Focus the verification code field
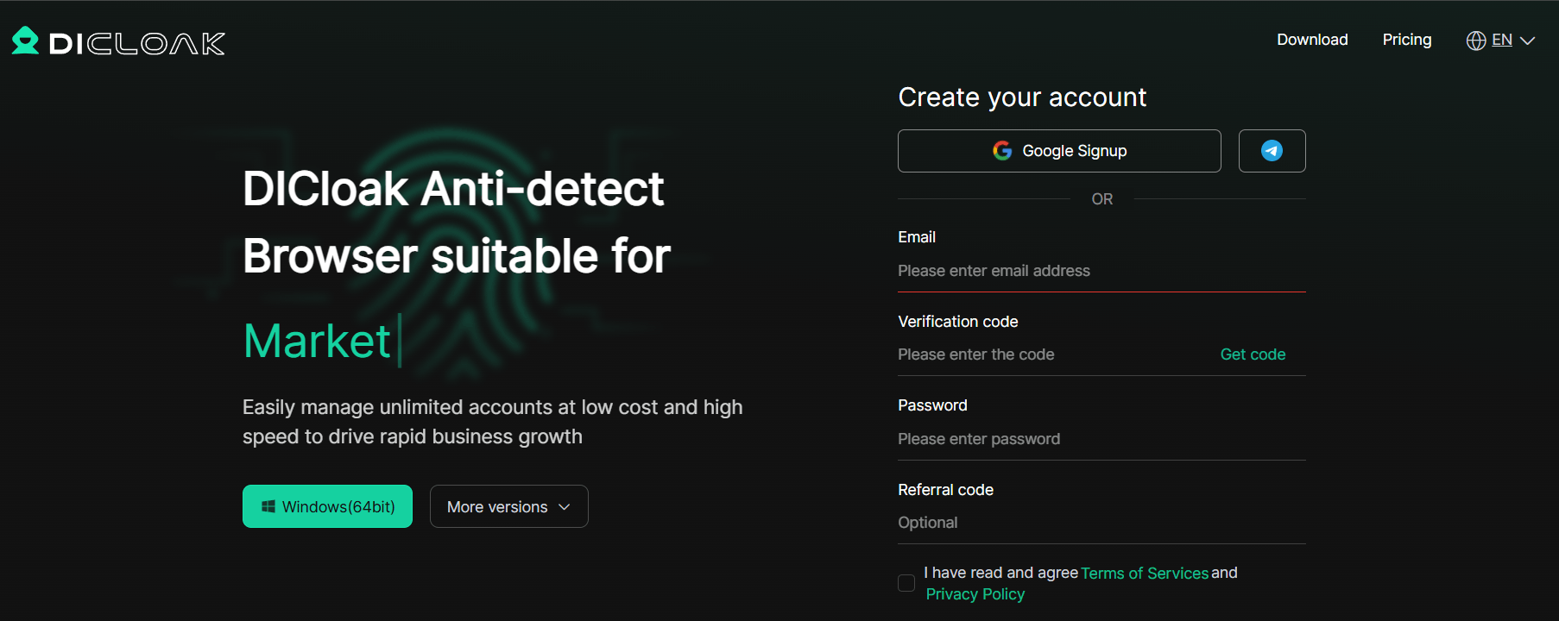The width and height of the screenshot is (1559, 621). [1053, 354]
